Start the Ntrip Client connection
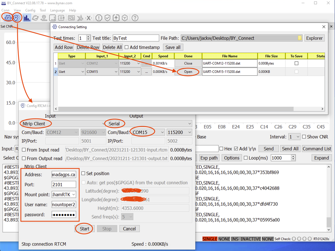 point(84,228)
